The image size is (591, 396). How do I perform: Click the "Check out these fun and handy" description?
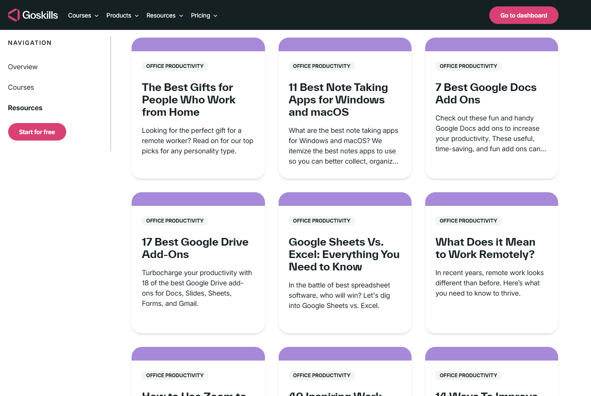click(x=491, y=133)
